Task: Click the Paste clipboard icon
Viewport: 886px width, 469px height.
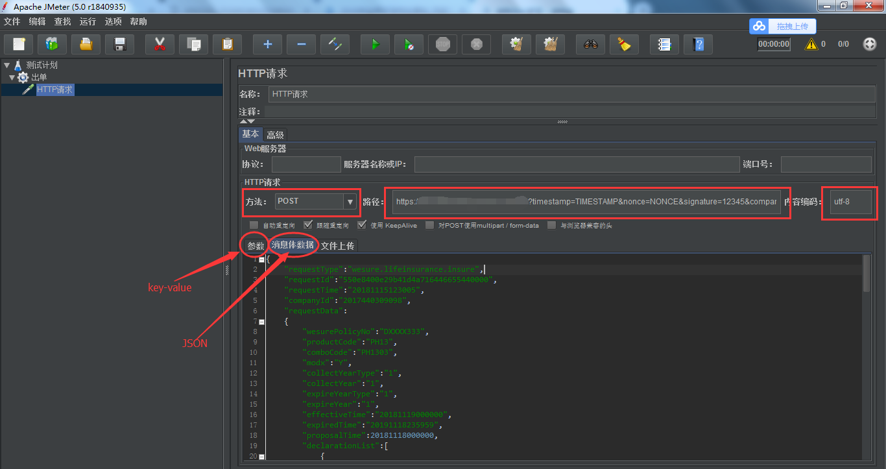Action: coord(227,44)
